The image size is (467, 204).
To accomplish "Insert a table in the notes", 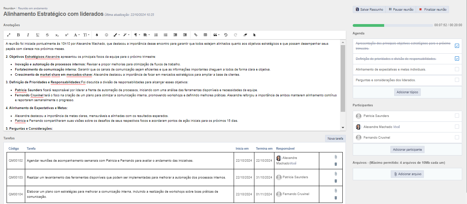I will (205, 35).
